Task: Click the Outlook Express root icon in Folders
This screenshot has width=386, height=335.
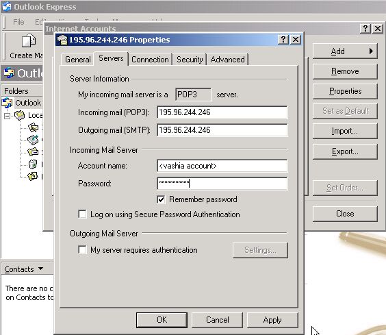Action: coord(8,103)
